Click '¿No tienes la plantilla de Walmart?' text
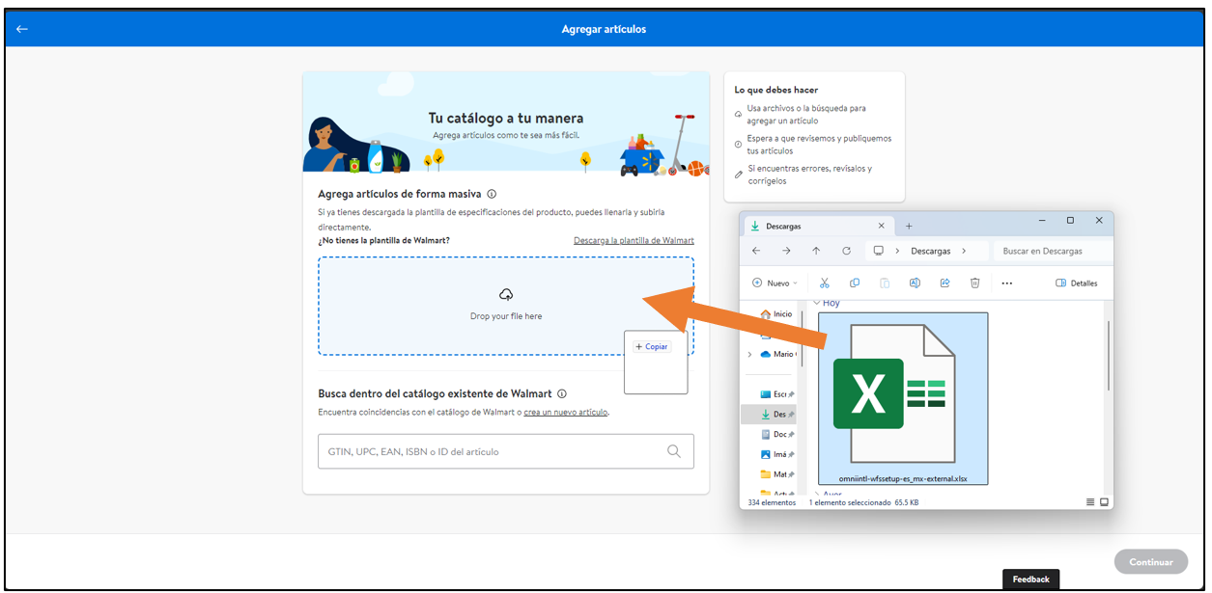 (x=384, y=240)
